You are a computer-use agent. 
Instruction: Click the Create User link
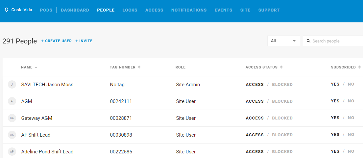click(x=57, y=41)
